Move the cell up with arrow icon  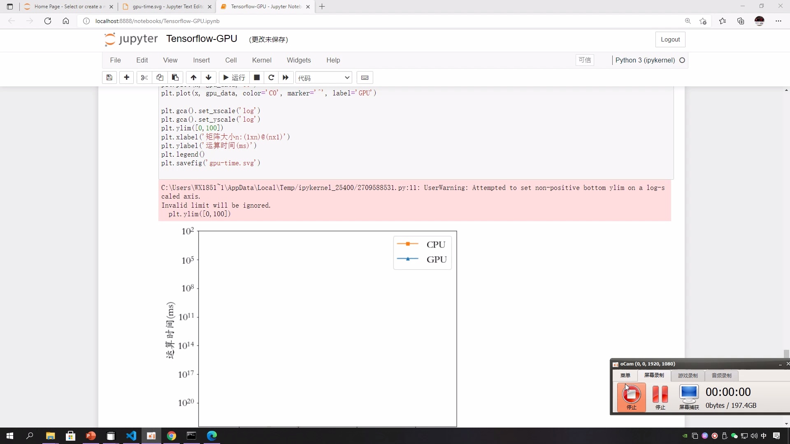[x=194, y=77]
